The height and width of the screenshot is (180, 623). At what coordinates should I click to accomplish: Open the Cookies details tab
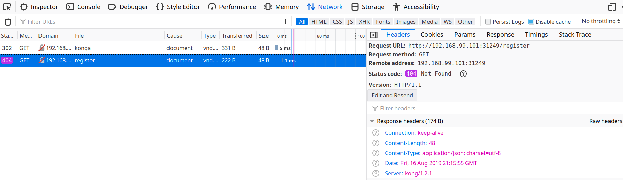(432, 35)
